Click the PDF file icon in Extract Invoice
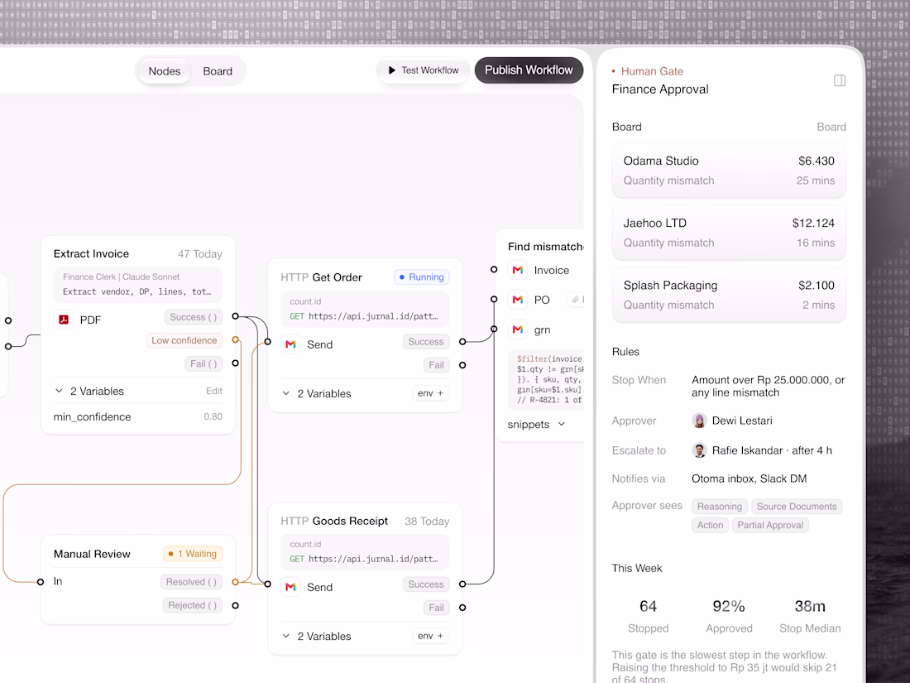The width and height of the screenshot is (910, 683). point(64,320)
